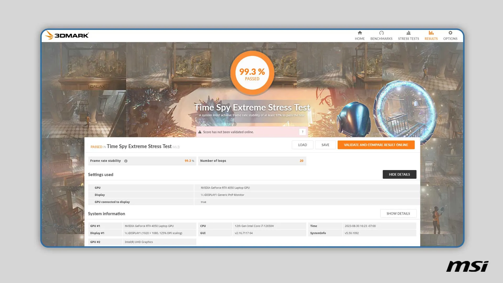
Task: Click the GPU #1 NVIDIA GeForce value
Action: [x=149, y=226]
